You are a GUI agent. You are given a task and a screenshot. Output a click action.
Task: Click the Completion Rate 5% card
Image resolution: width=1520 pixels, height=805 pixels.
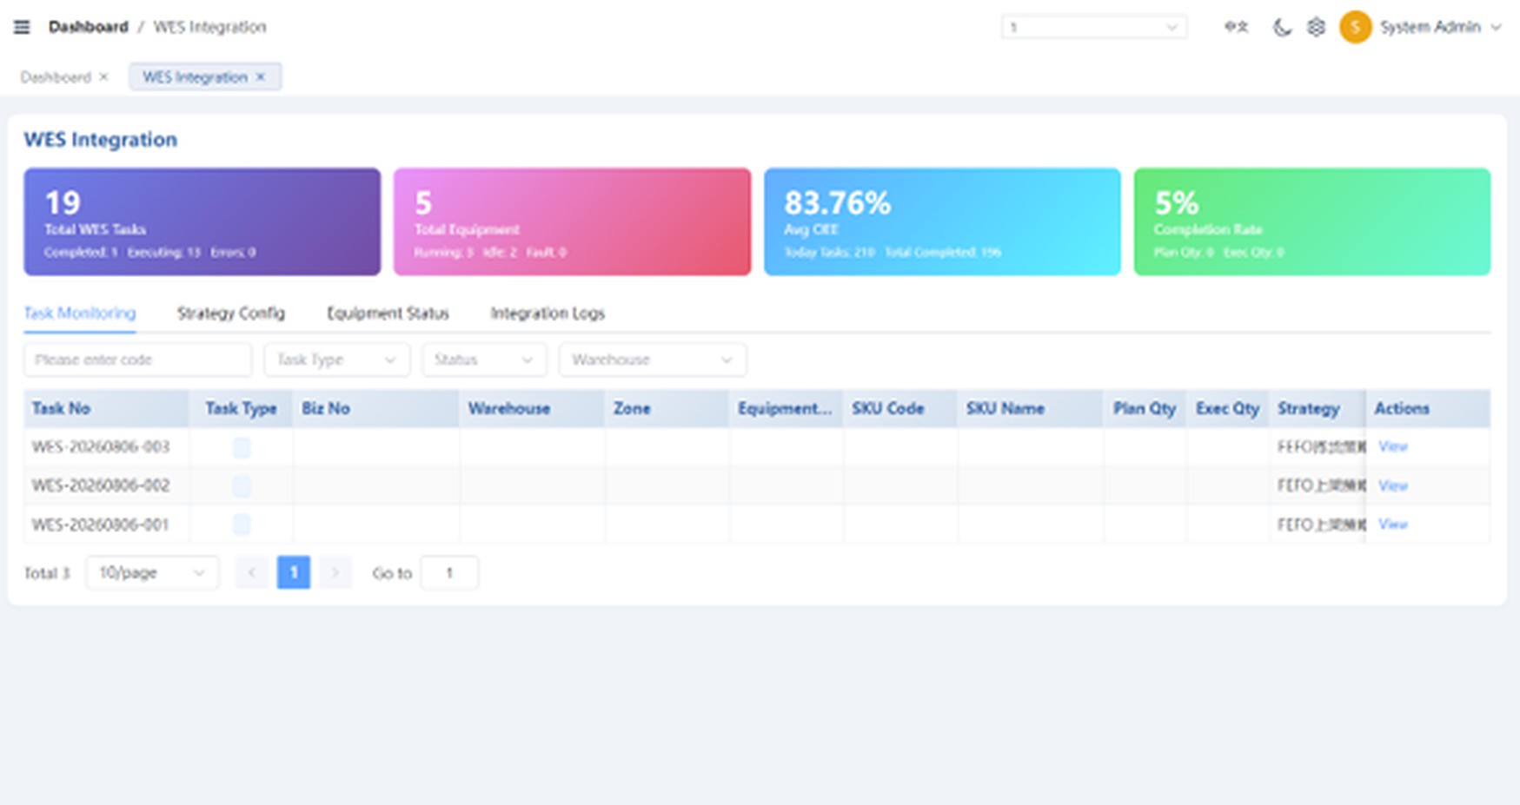click(1312, 221)
